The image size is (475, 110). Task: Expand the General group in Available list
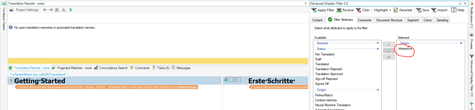coord(378,43)
